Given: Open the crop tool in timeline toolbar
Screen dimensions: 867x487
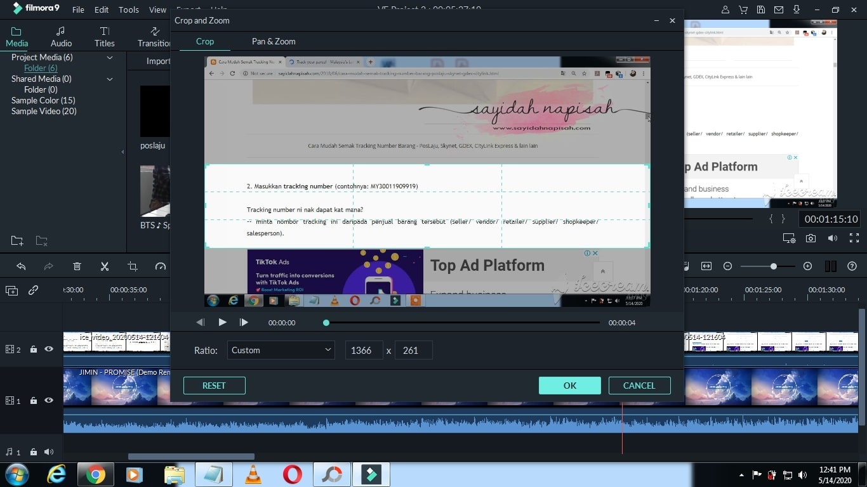Looking at the screenshot, I should [x=133, y=266].
